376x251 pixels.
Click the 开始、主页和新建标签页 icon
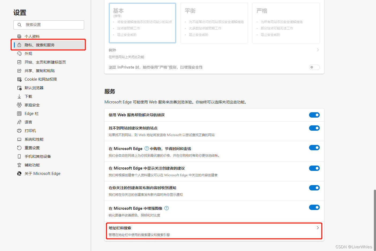[19, 62]
